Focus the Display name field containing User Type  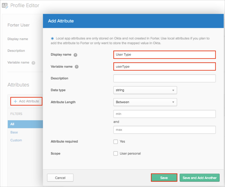164,55
